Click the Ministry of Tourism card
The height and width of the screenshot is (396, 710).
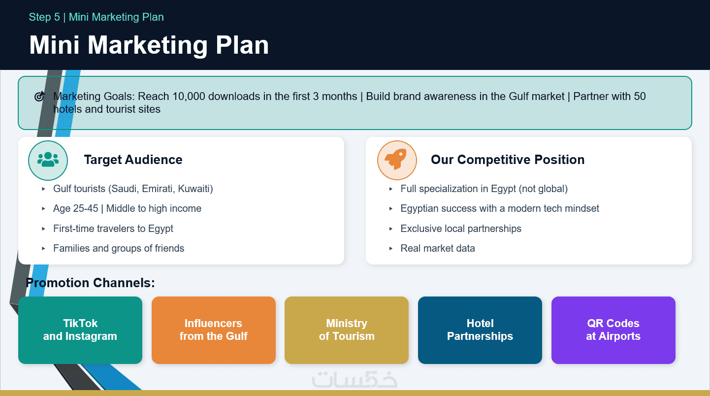[347, 330]
